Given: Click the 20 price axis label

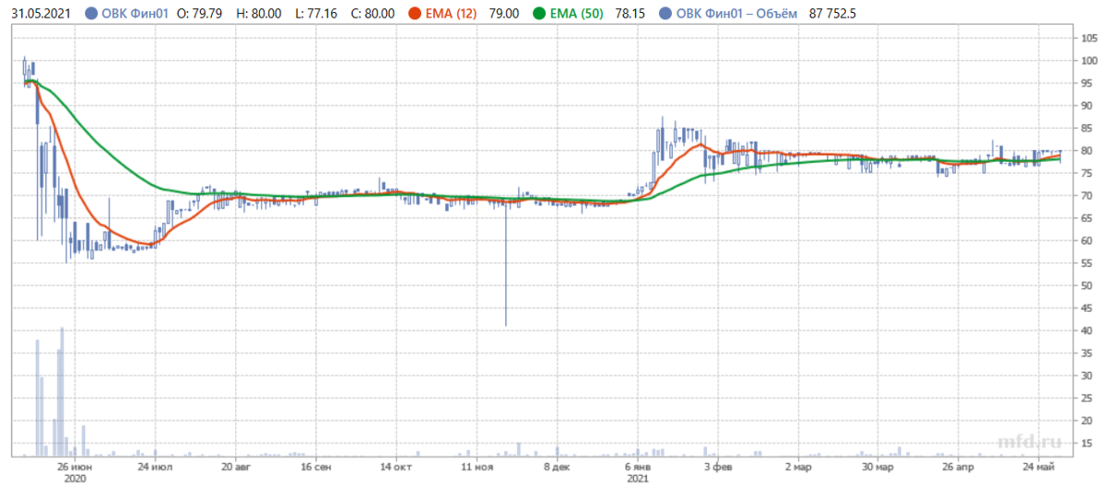Looking at the screenshot, I should pos(1087,421).
